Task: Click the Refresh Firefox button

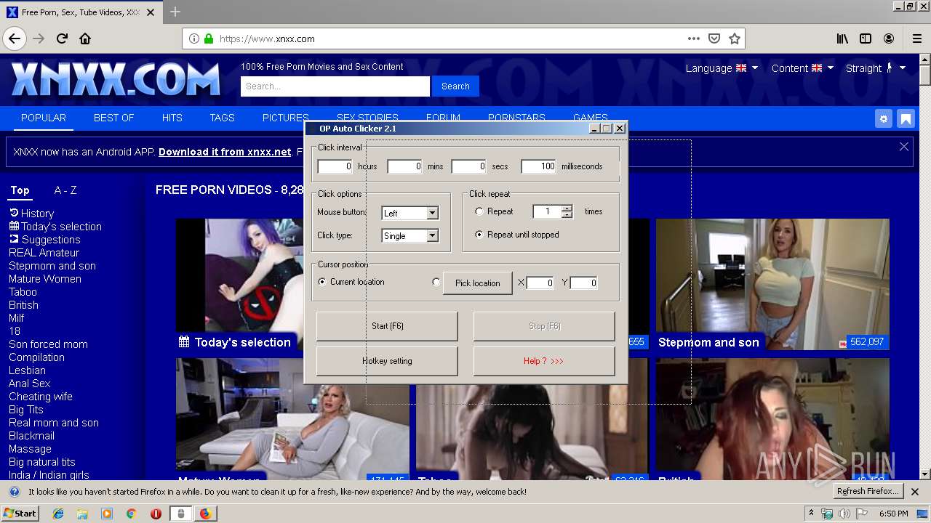Action: pos(868,492)
